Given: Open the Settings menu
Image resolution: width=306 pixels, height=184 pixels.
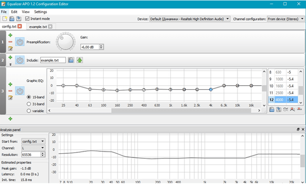Looking at the screenshot, I should click(40, 12).
